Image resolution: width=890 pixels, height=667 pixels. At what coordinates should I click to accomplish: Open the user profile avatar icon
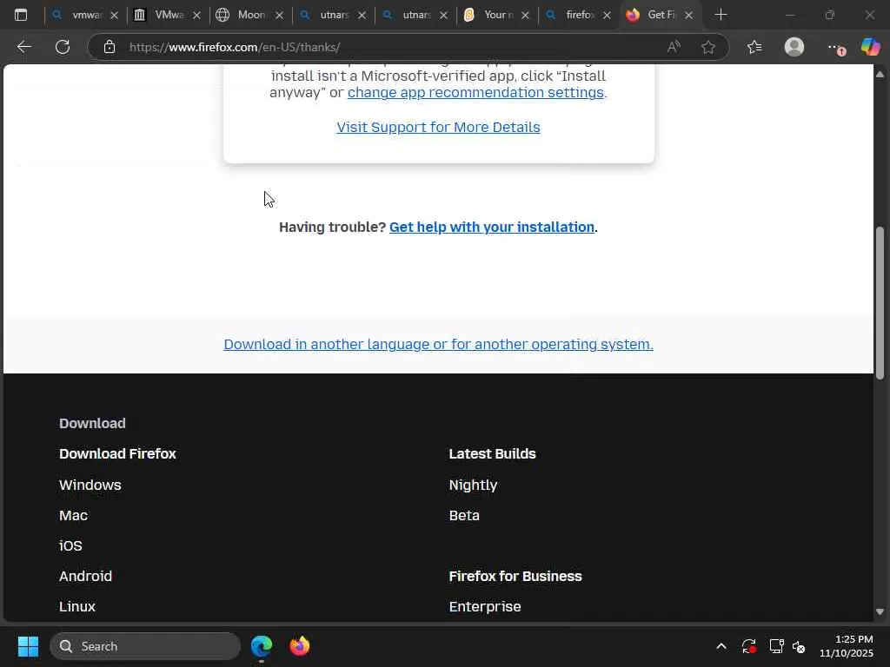pos(794,47)
